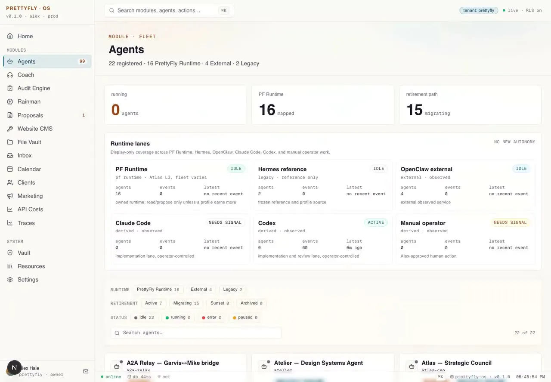The width and height of the screenshot is (551, 382).
Task: Toggle the Sunset retirement filter
Action: [220, 303]
